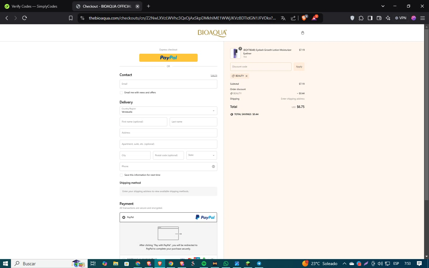Click the Apartment, suite, etc. field

pos(168,144)
